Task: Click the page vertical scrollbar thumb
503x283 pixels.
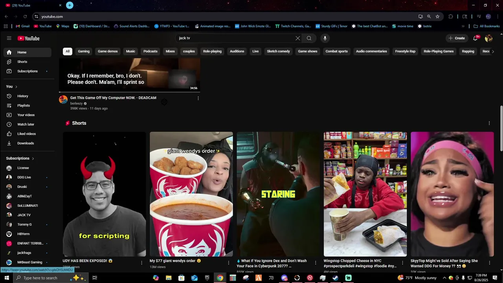Action: coord(501,128)
